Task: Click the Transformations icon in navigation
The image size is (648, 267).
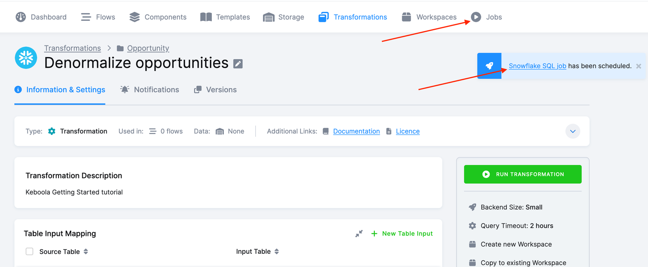Action: click(x=324, y=17)
